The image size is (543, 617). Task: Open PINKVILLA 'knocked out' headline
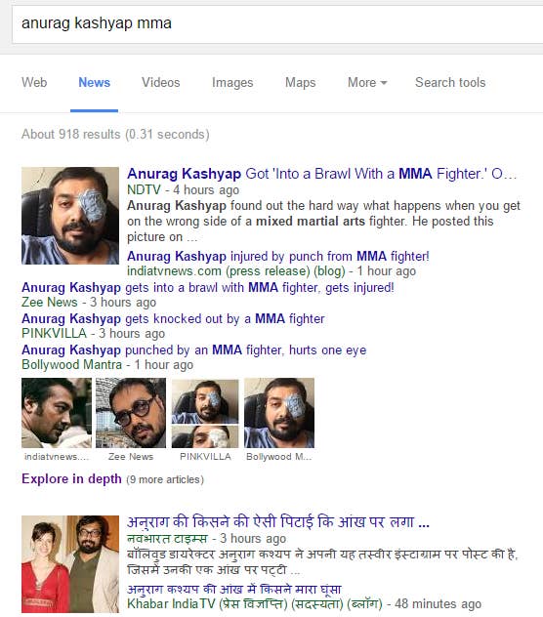point(173,318)
